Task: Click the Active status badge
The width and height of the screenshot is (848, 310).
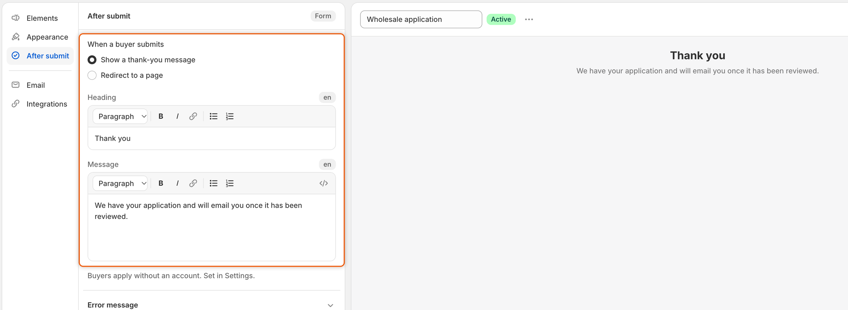Action: point(501,19)
